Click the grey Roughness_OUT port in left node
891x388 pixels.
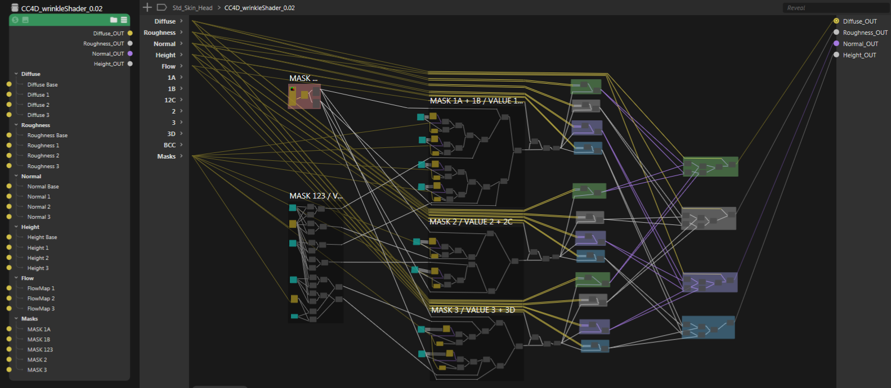(x=130, y=43)
